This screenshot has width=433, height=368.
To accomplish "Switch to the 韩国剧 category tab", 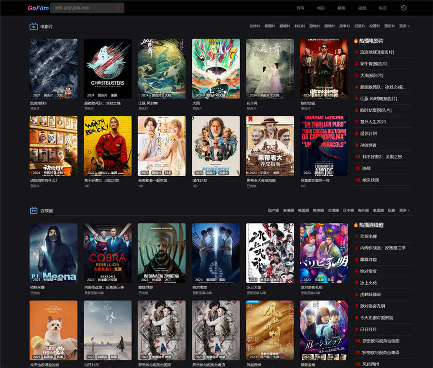I will (305, 210).
